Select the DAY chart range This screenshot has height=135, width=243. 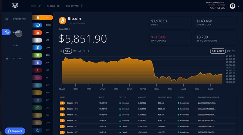(x=67, y=51)
